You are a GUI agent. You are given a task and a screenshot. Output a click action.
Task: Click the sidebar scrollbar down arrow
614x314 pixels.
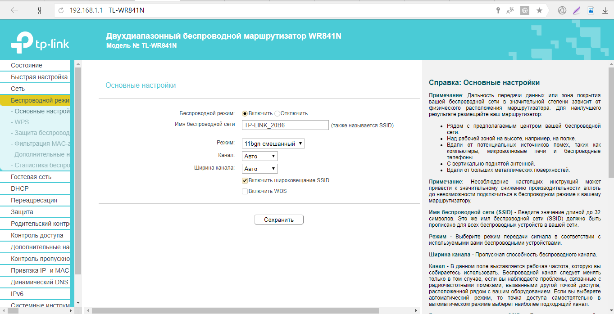pos(78,303)
